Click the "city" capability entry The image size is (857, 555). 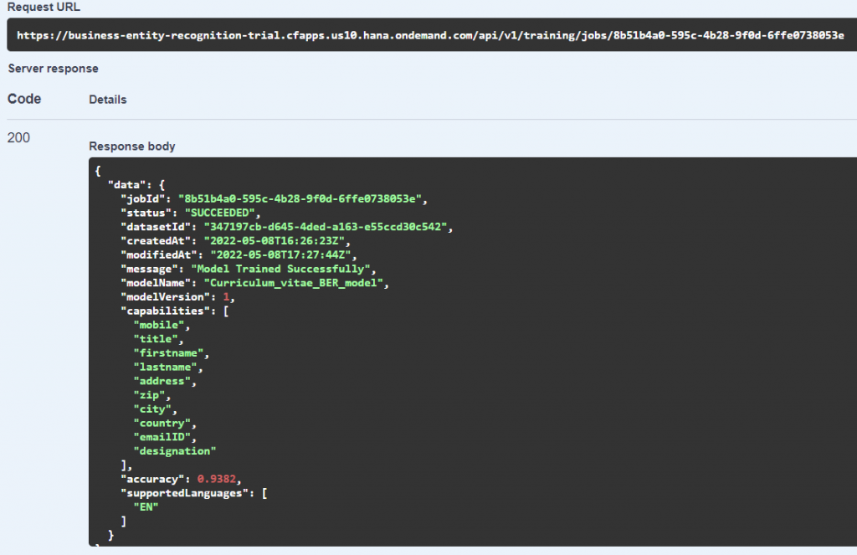coord(152,409)
